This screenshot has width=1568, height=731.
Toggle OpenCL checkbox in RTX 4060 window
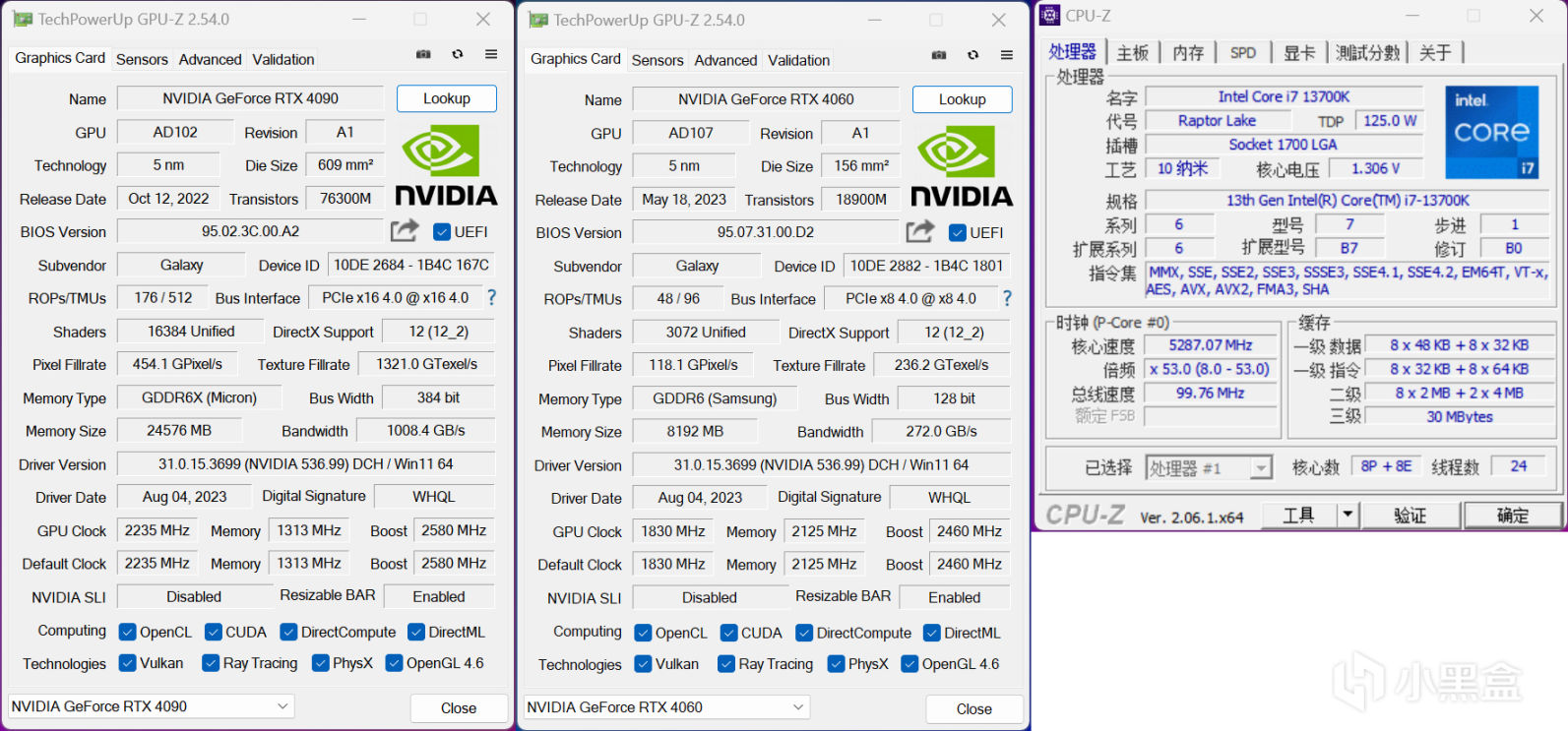point(643,633)
